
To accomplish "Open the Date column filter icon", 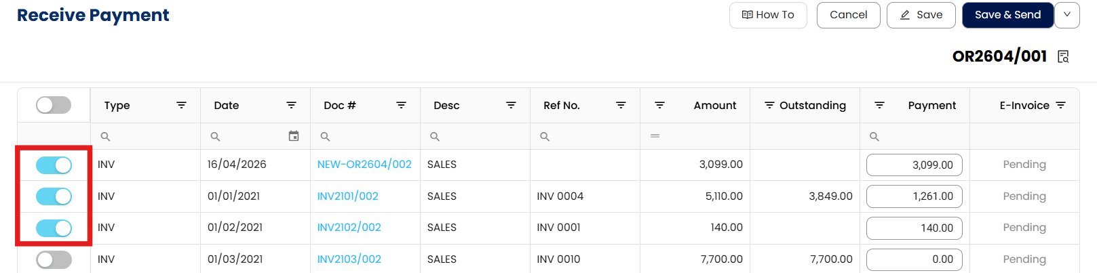I will tap(291, 105).
